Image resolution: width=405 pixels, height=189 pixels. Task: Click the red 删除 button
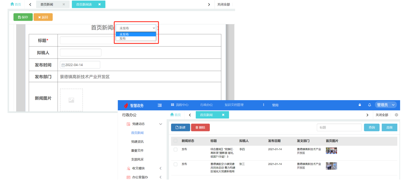coord(200,128)
